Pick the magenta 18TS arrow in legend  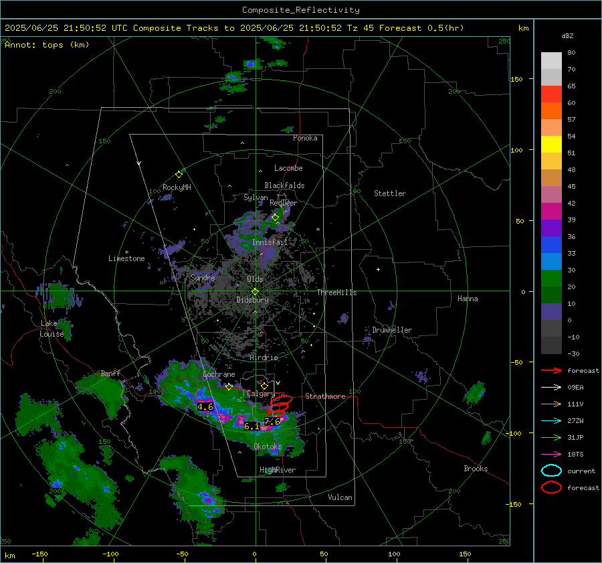551,455
